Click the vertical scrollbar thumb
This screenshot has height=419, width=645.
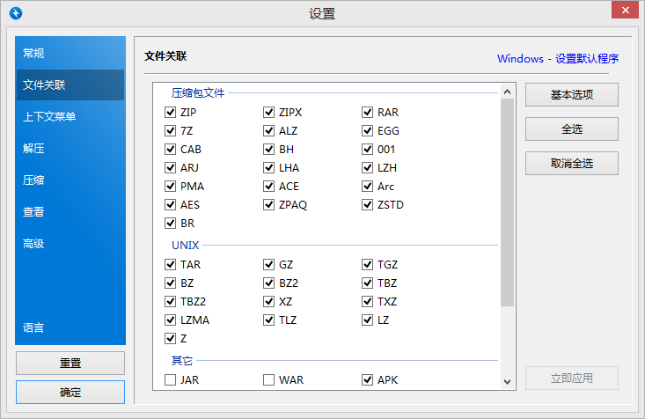507,202
